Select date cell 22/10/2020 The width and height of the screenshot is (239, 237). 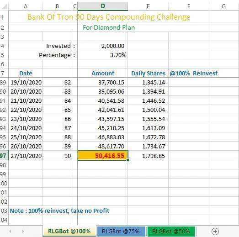pos(26,110)
